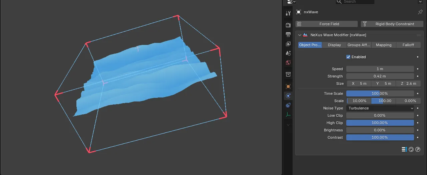This screenshot has height=175, width=427.
Task: Click the Scale 10.00% field
Action: (x=359, y=101)
